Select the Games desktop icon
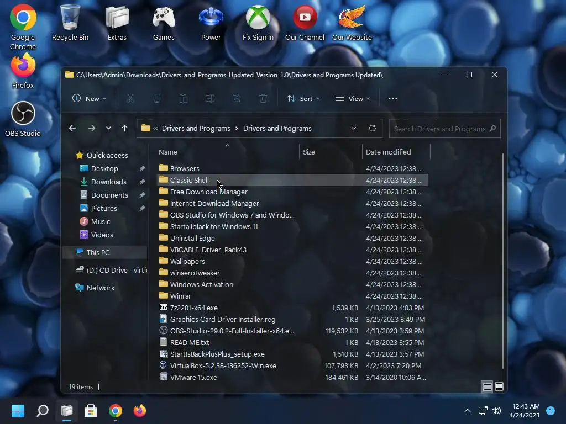566x424 pixels. pos(164,23)
